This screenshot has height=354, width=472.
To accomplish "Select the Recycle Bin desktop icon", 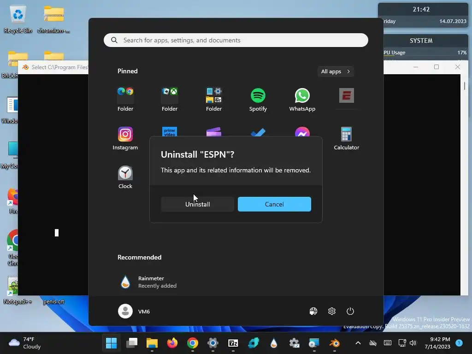I will pyautogui.click(x=18, y=19).
